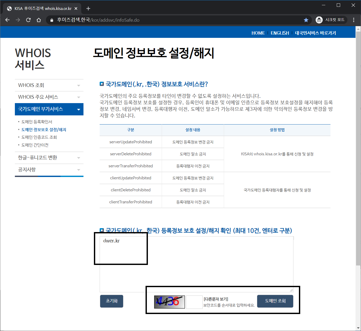
Task: Click the 시크릿 모드 incognito indicator
Action: [x=331, y=20]
